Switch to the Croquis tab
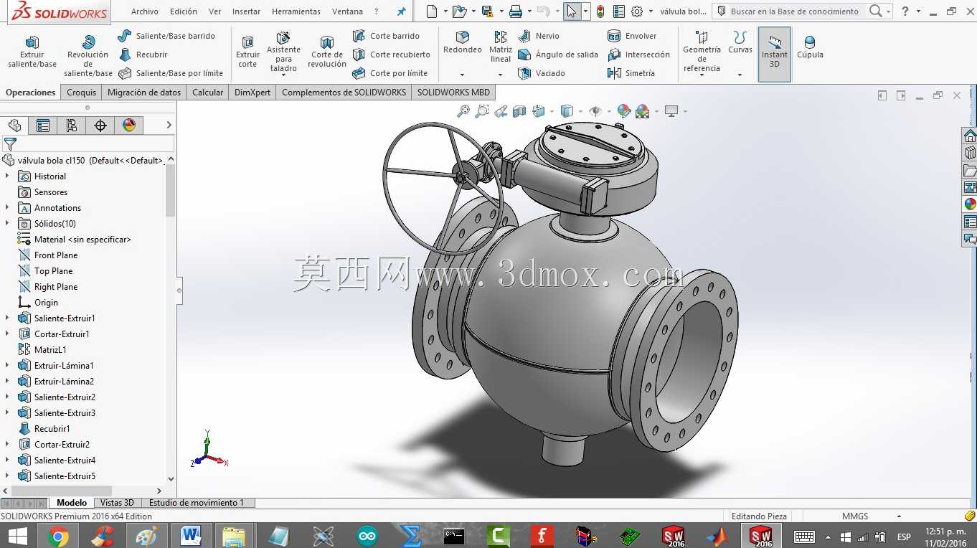977x548 pixels. [x=82, y=92]
